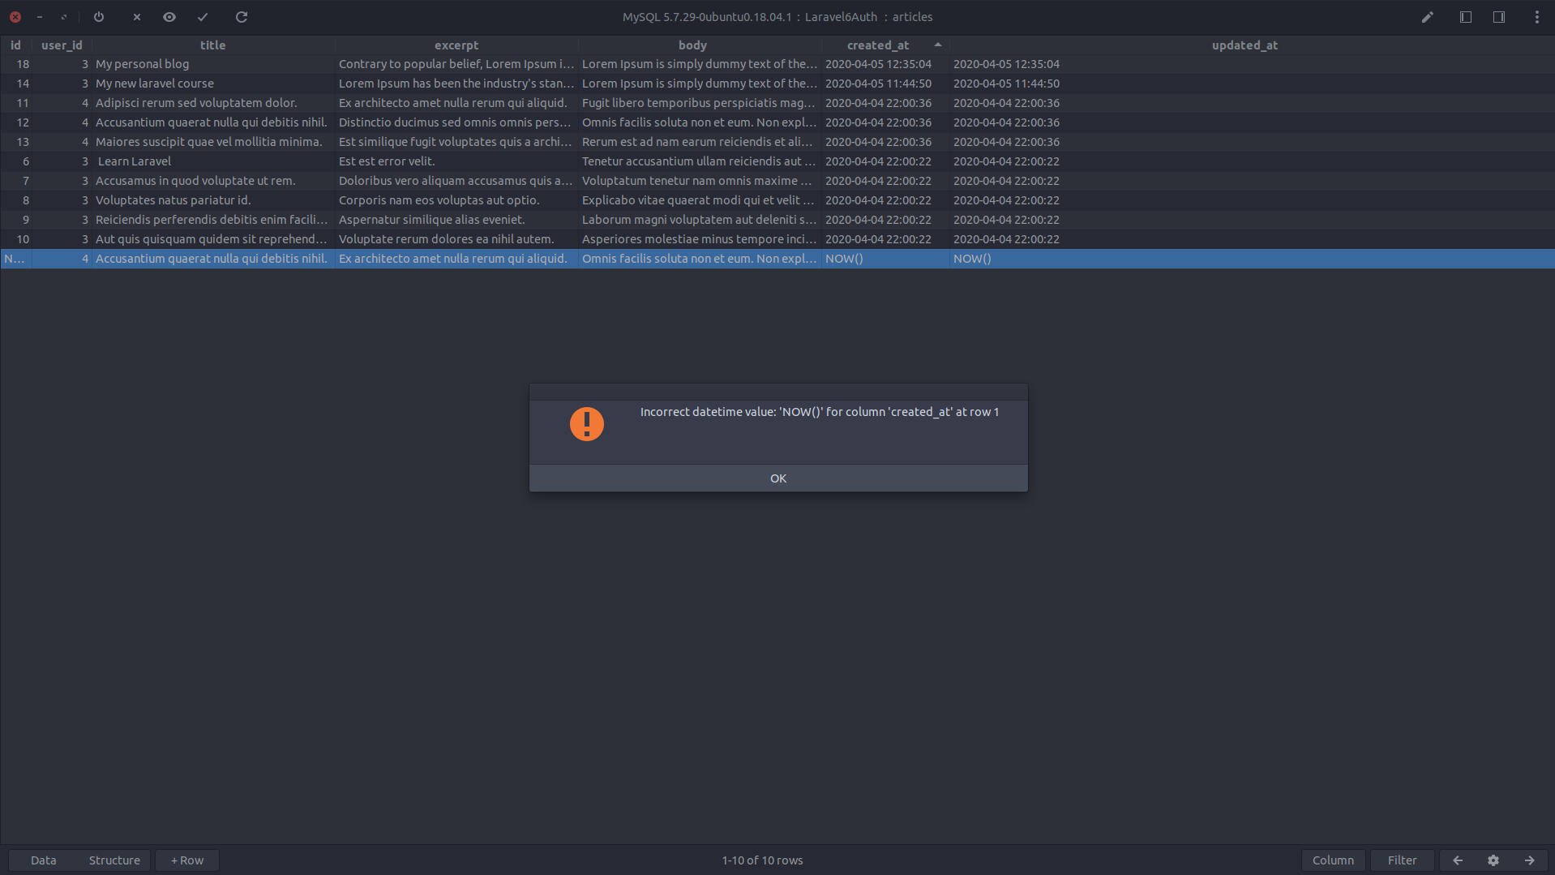Viewport: 1555px width, 875px height.
Task: Disconnect using the power icon
Action: point(98,16)
